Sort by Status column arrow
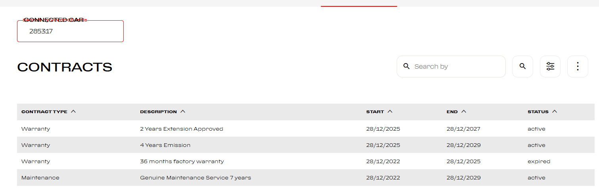 click(x=555, y=112)
